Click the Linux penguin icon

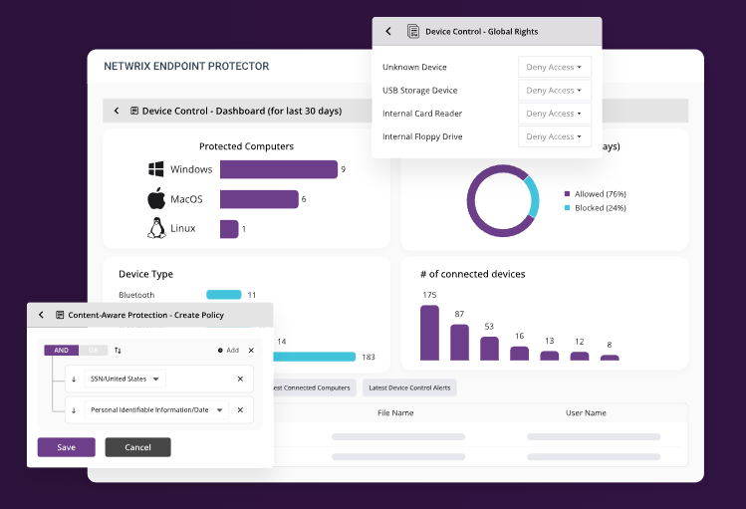[x=156, y=229]
